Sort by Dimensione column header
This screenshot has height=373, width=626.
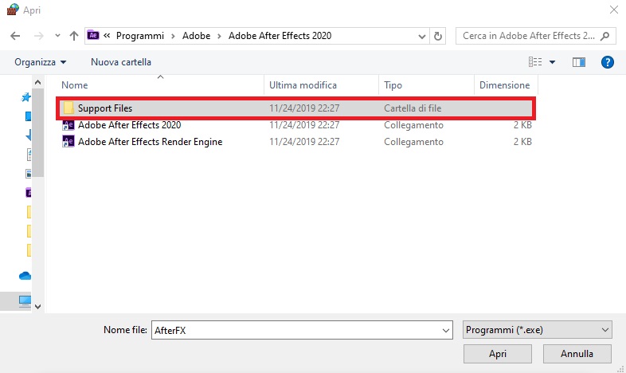505,85
